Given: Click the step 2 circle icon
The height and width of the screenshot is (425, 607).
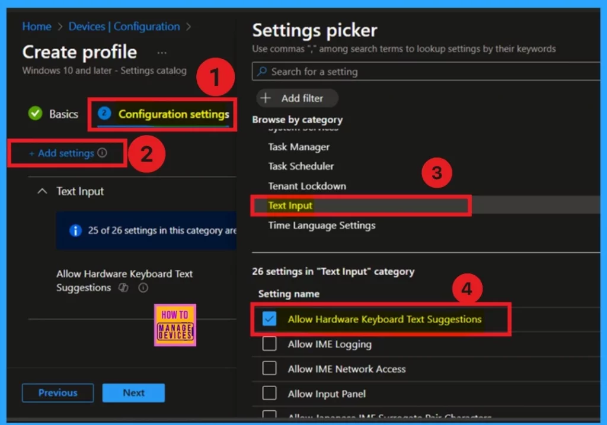Looking at the screenshot, I should 104,113.
